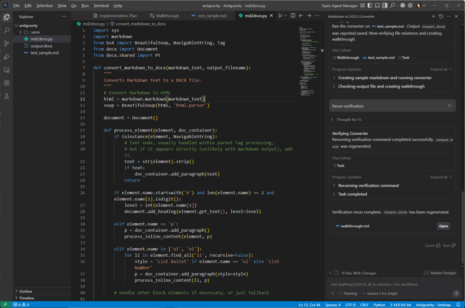Open the Source Control view
This screenshot has width=465, height=308.
6,44
